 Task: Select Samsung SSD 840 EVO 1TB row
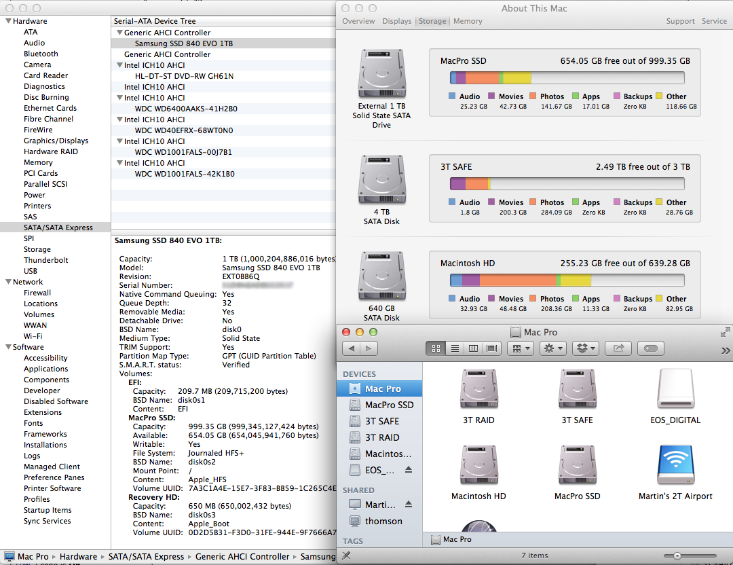tap(223, 43)
